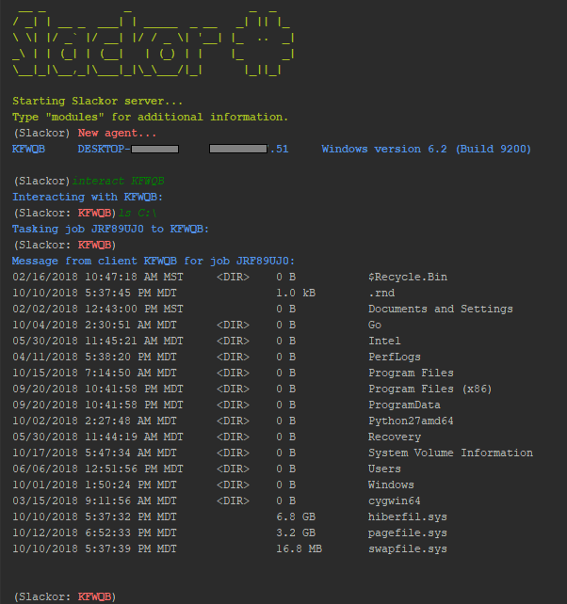Click the "ProgramData" directory name
Image resolution: width=567 pixels, height=604 pixels.
click(x=404, y=405)
